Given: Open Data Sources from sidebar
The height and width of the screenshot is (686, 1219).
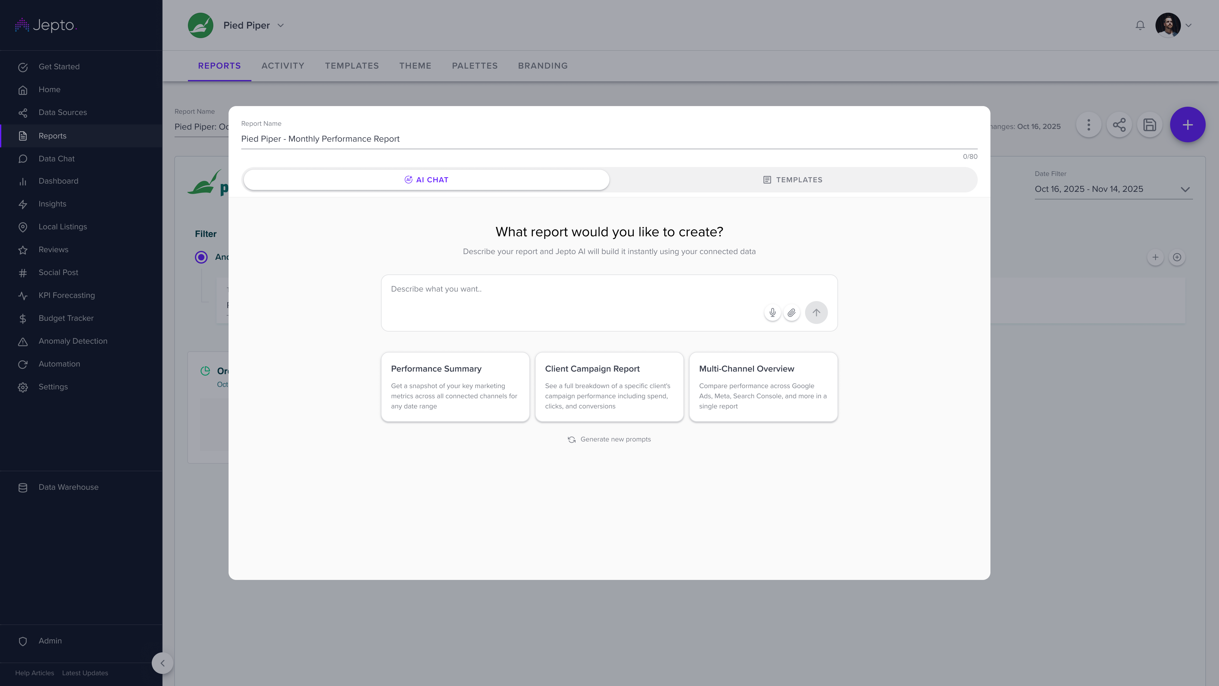Looking at the screenshot, I should click(x=81, y=113).
